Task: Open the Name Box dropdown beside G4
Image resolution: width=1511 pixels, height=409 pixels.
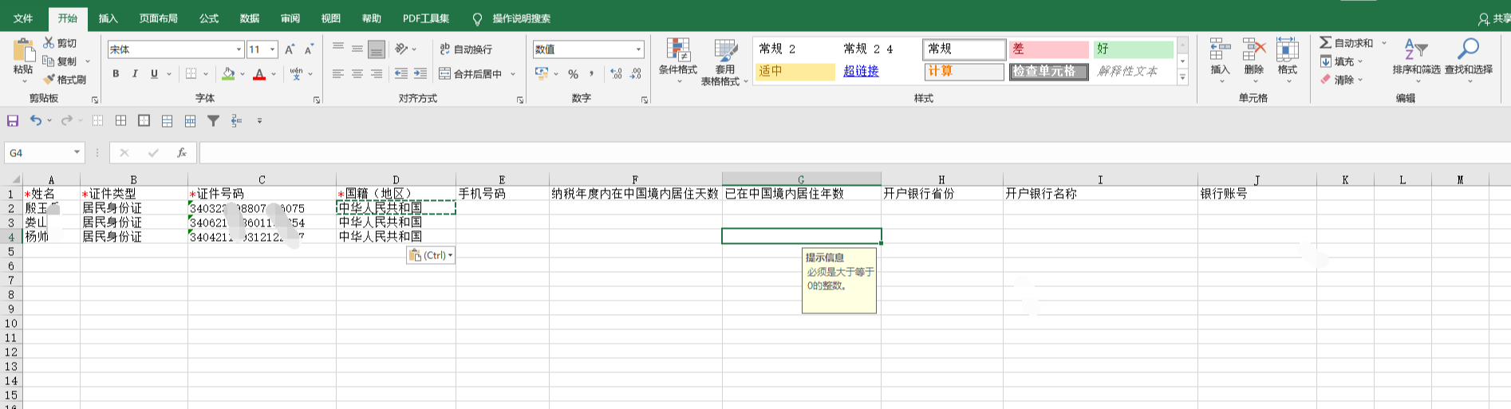Action: click(x=77, y=152)
